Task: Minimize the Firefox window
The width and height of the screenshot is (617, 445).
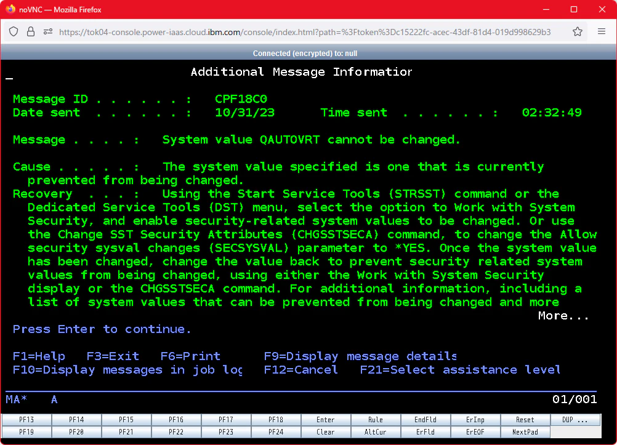Action: 546,9
